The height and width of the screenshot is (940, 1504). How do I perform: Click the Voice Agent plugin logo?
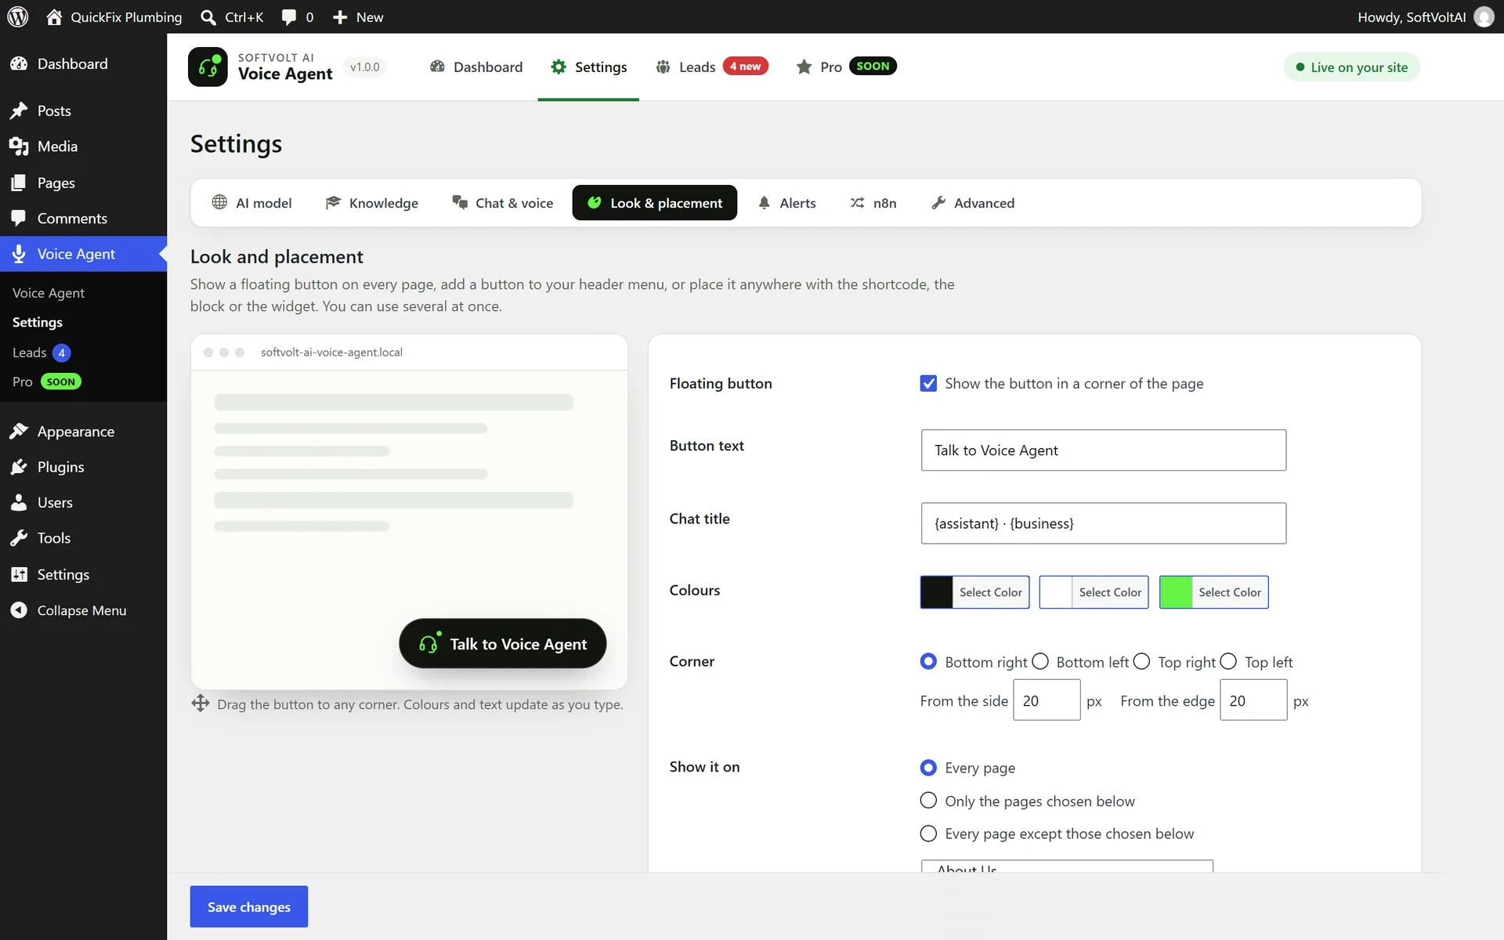(x=208, y=67)
